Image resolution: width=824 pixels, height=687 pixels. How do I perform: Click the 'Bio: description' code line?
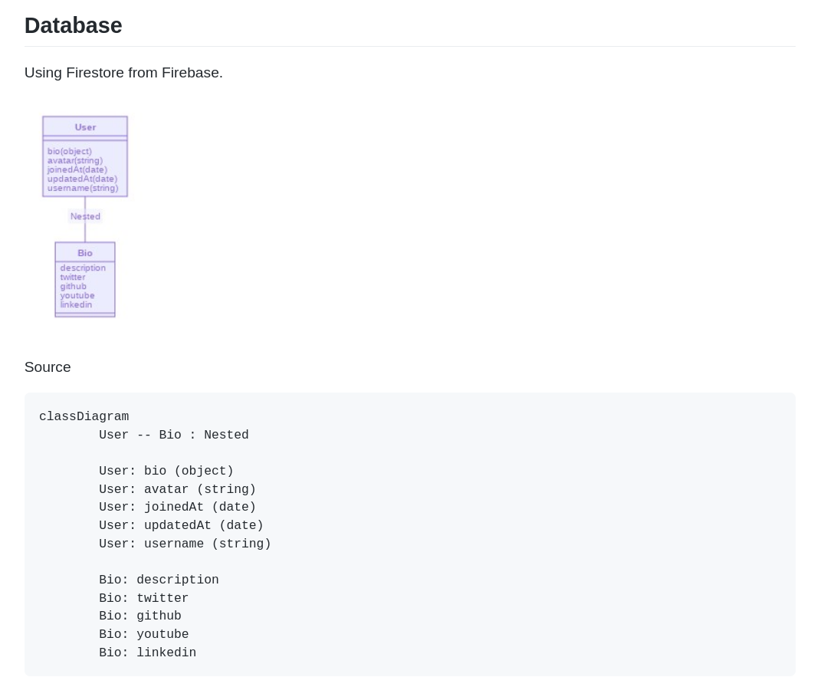pos(159,580)
